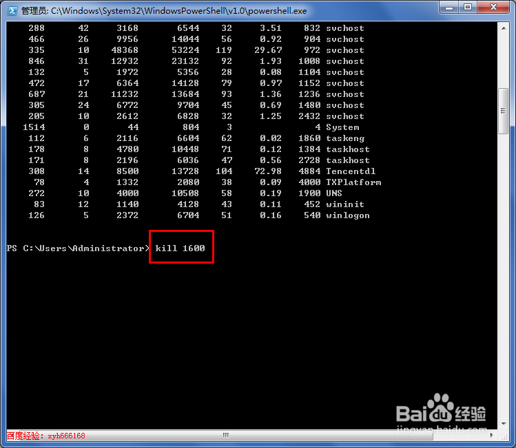Click virtual memory value 119
The height and width of the screenshot is (448, 516).
tap(224, 50)
